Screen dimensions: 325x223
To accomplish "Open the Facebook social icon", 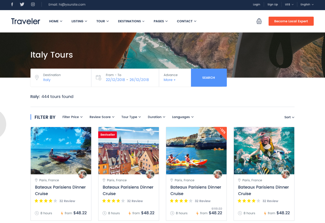I will tap(12, 5).
